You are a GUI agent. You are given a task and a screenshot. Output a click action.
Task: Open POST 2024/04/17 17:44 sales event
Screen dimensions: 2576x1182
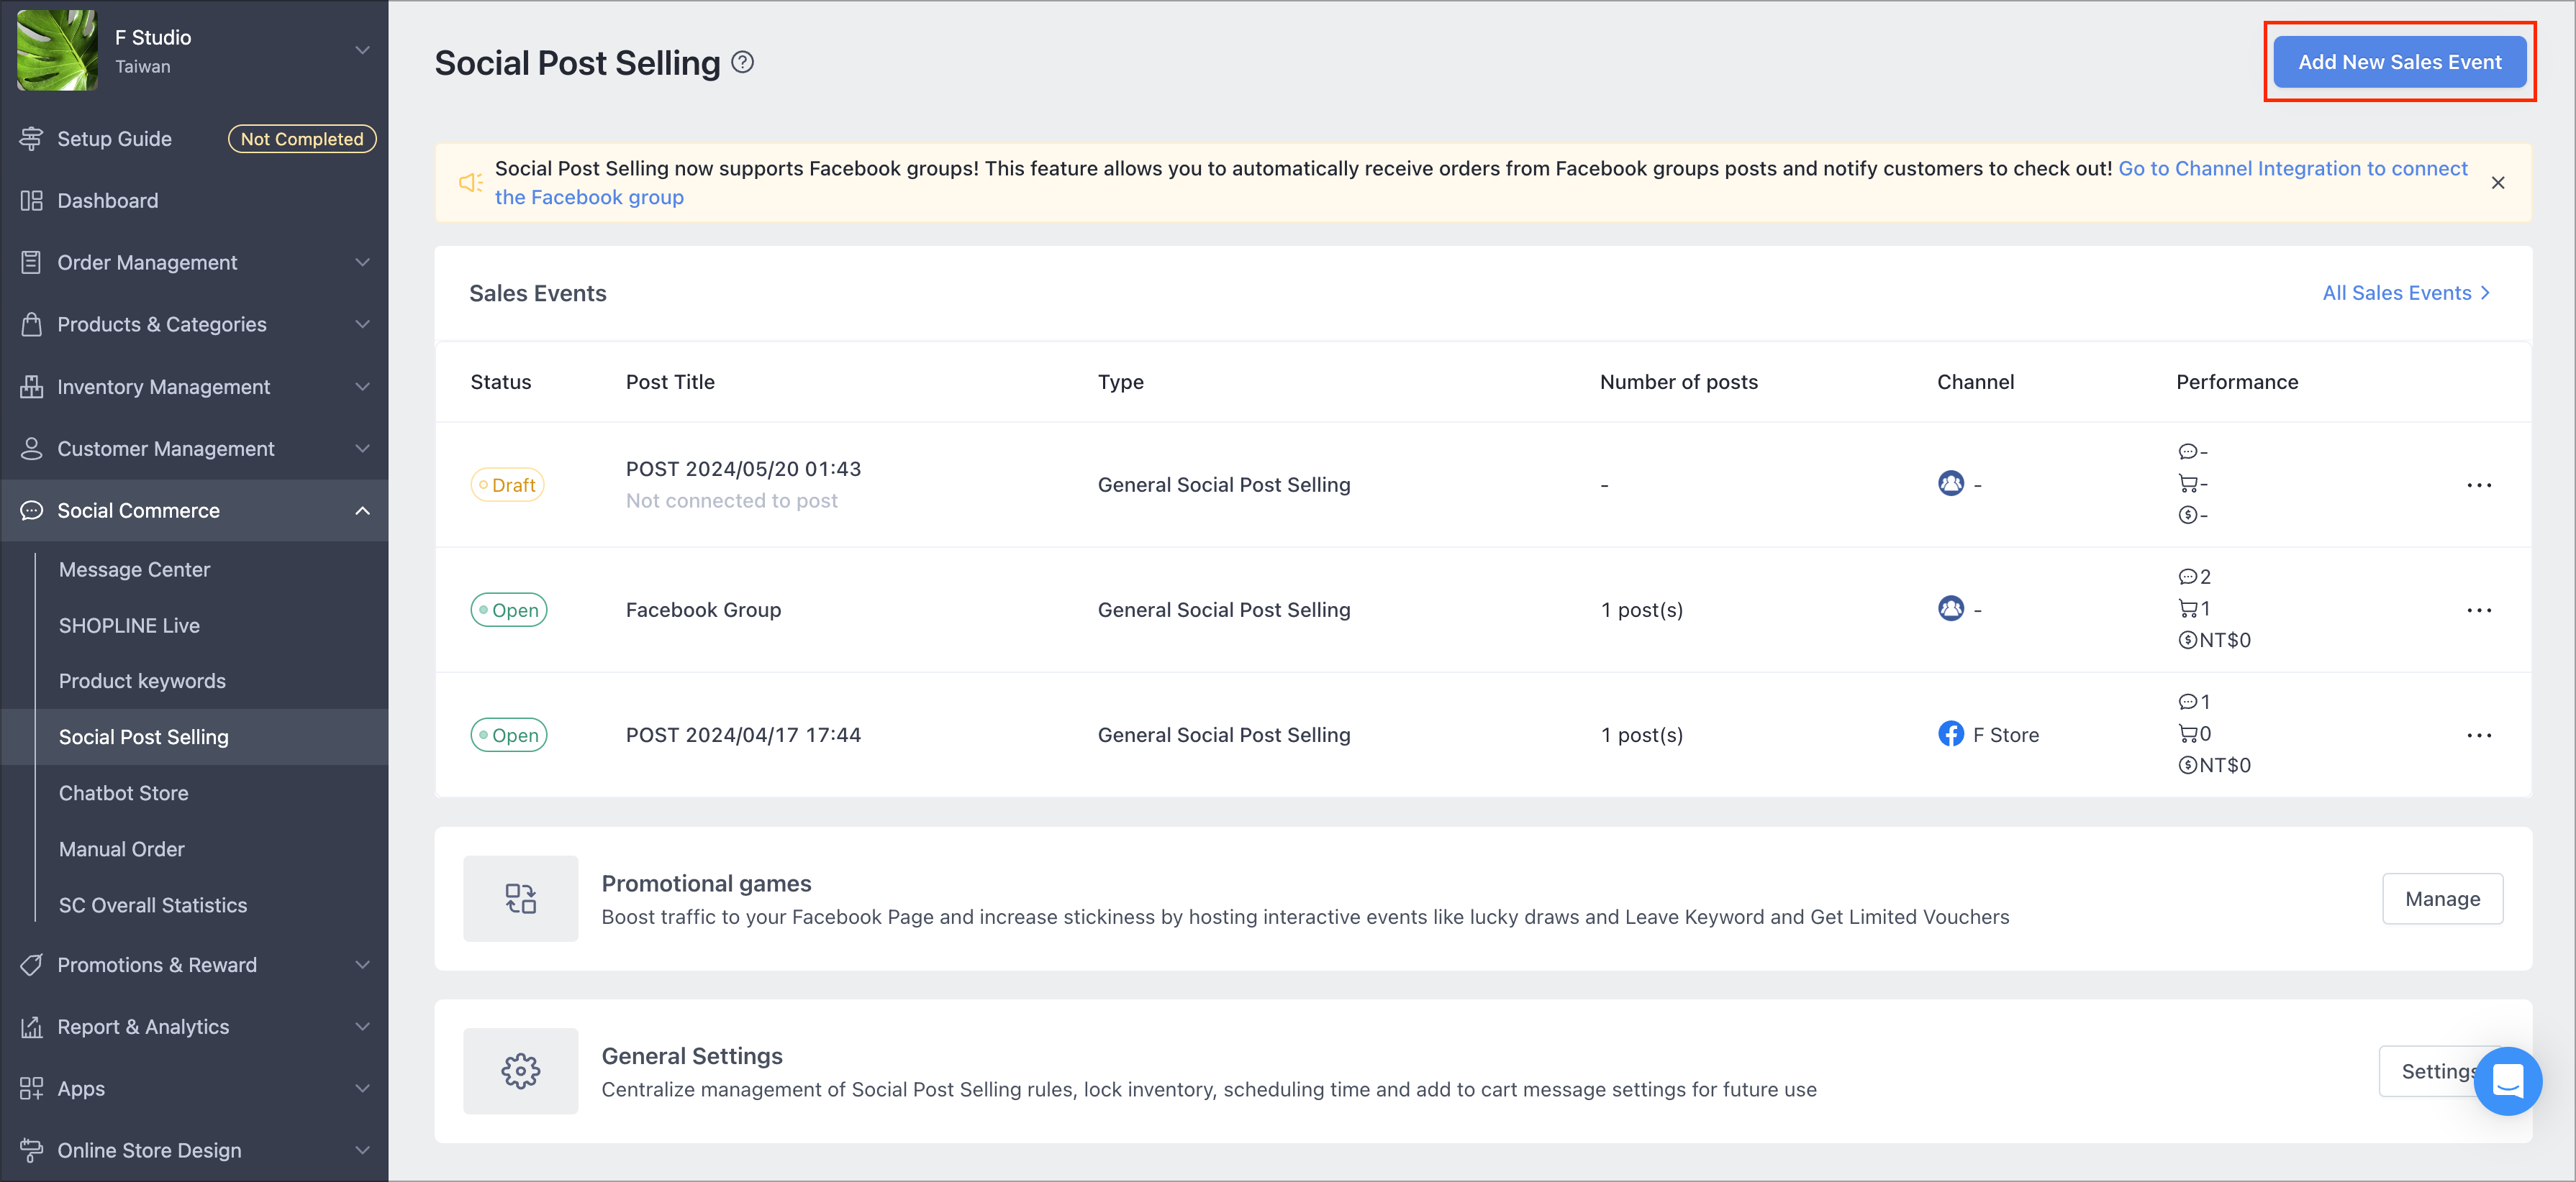pos(743,736)
